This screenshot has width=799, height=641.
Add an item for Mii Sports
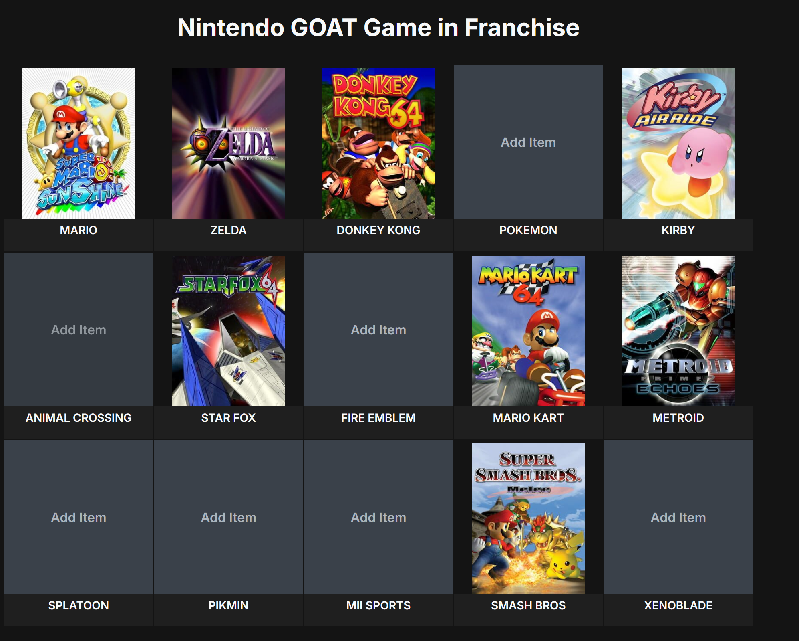coord(378,517)
